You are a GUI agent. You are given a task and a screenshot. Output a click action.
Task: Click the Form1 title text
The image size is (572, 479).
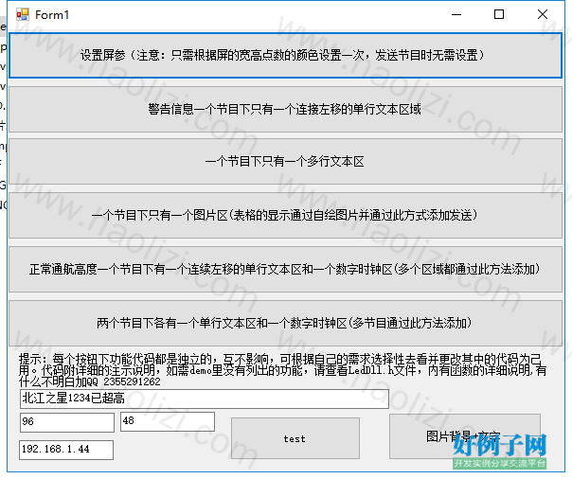click(x=52, y=15)
